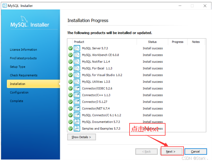Screen dimensions: 212x162
Task: Click green checkmark beside MySQL Utilities 1.3.5
Action: point(70,82)
